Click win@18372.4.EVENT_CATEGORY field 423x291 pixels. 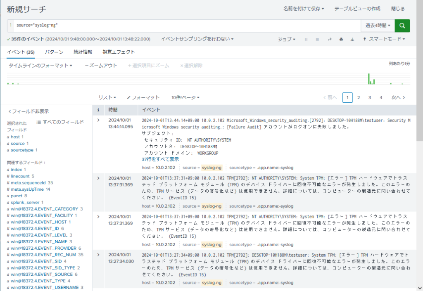[x=45, y=209]
